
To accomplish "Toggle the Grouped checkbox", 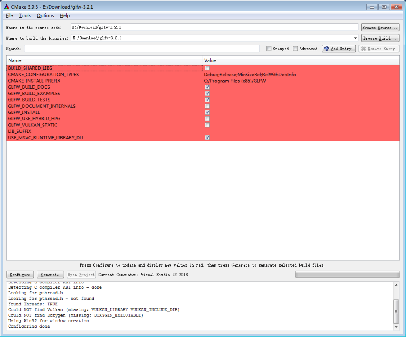I will click(x=269, y=48).
